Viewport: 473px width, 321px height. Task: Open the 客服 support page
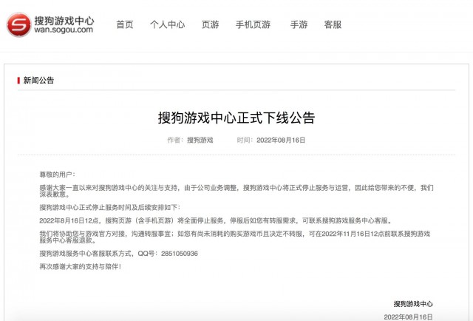click(x=333, y=24)
